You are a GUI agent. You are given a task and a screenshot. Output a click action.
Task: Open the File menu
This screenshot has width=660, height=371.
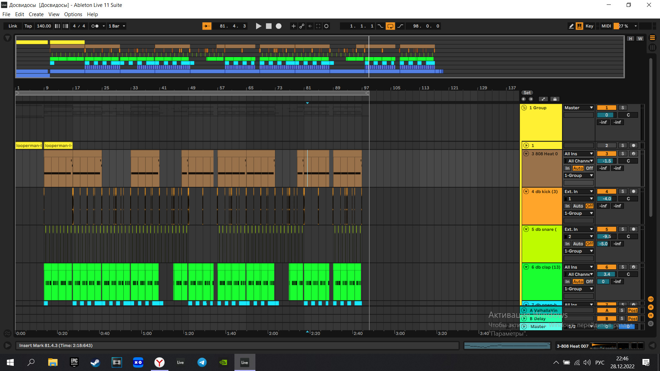click(6, 14)
